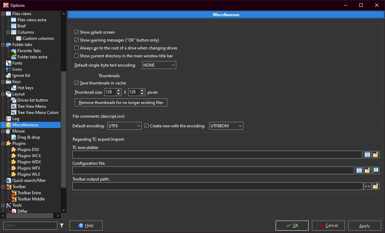Disable the Show splash screen checkbox
This screenshot has width=385, height=233.
pyautogui.click(x=77, y=32)
